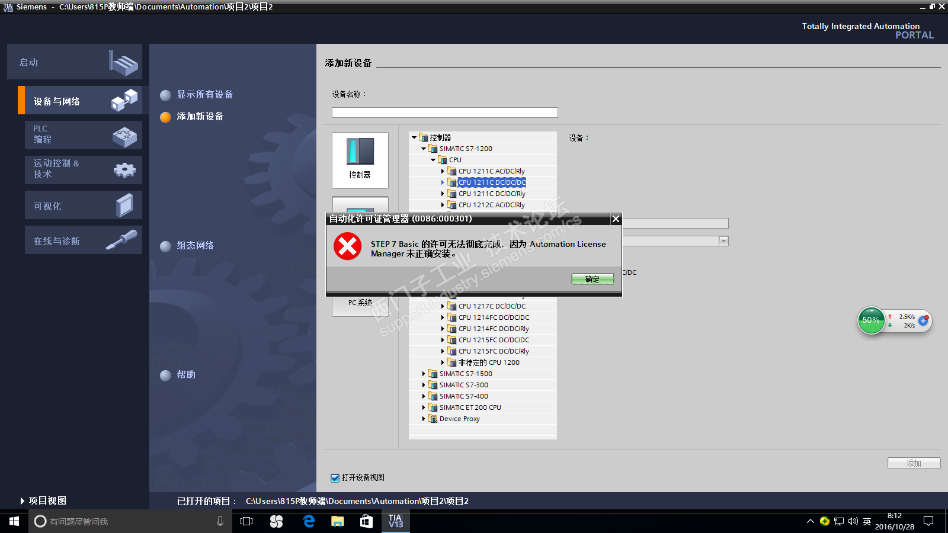This screenshot has height=533, width=948.
Task: Click the 50% green circle monitor widget
Action: point(871,320)
